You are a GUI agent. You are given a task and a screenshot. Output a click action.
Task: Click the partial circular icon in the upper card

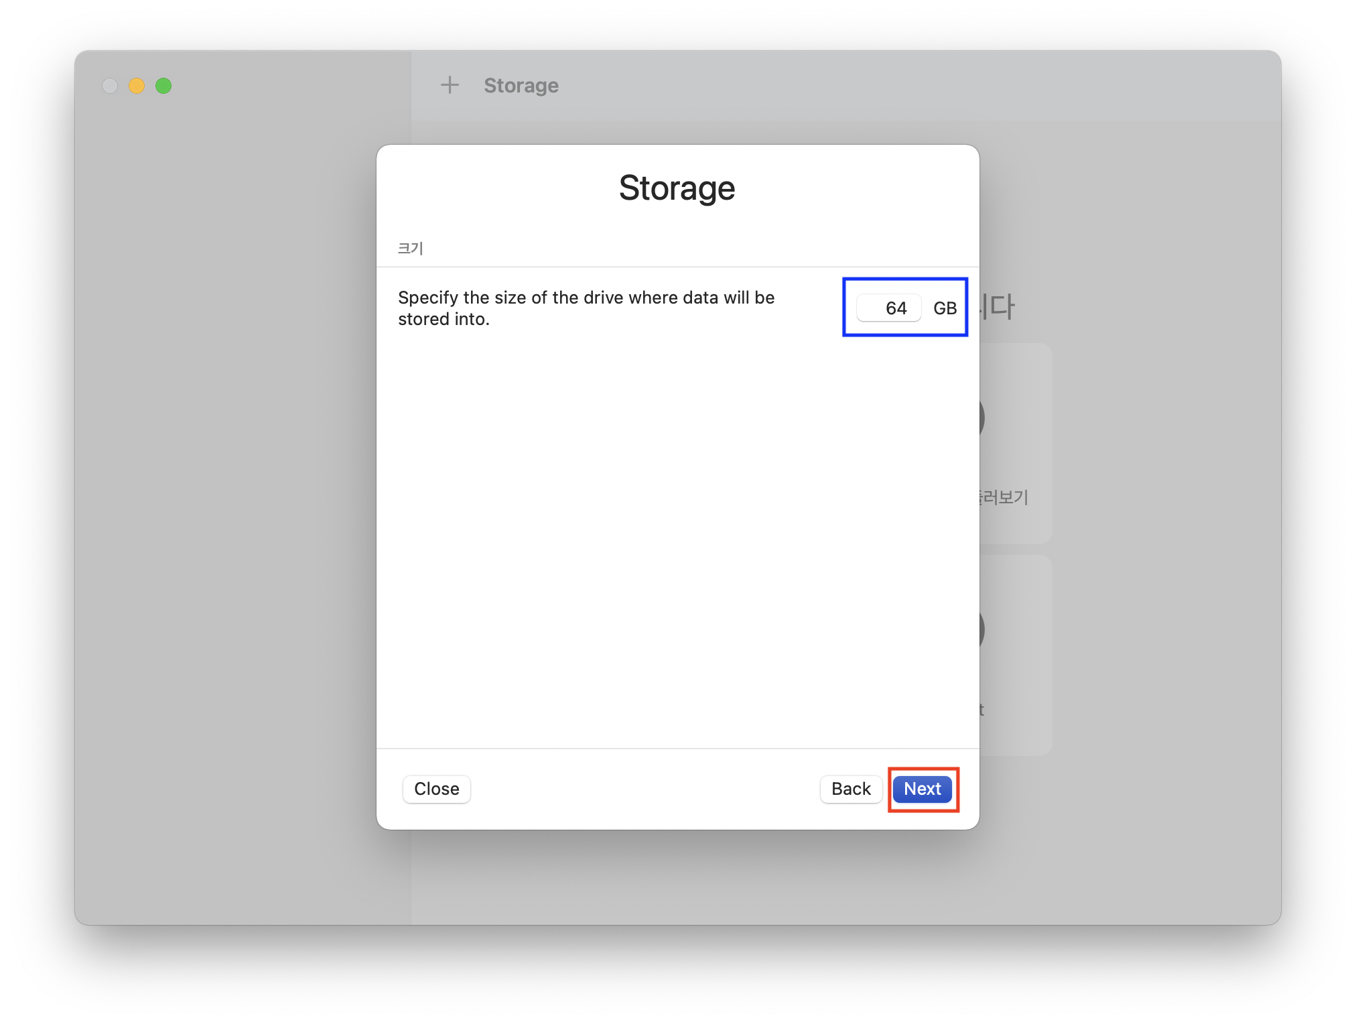[x=982, y=418]
